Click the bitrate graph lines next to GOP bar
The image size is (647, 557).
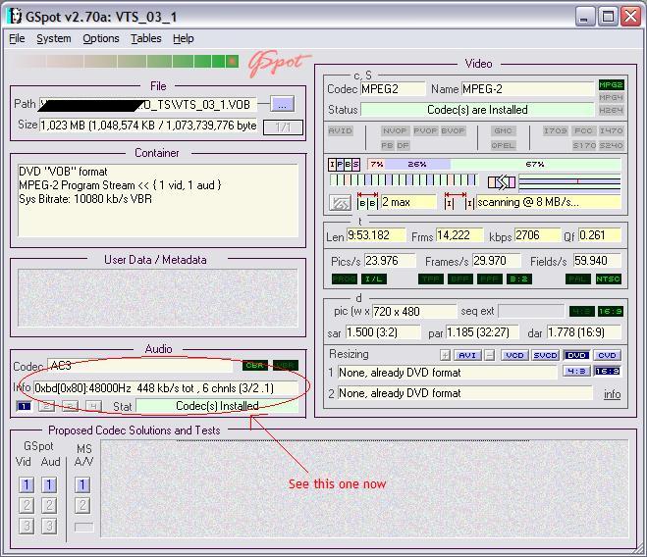pyautogui.click(x=569, y=183)
